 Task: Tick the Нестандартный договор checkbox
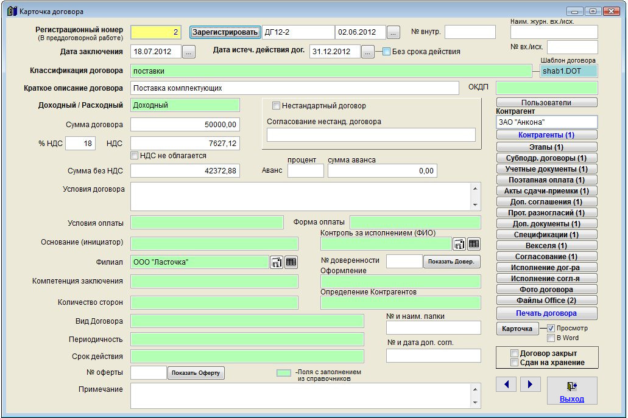(x=276, y=106)
